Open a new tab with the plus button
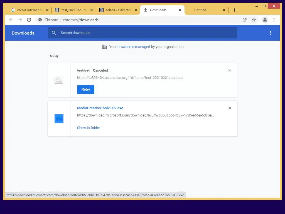The width and height of the screenshot is (285, 214). [234, 10]
